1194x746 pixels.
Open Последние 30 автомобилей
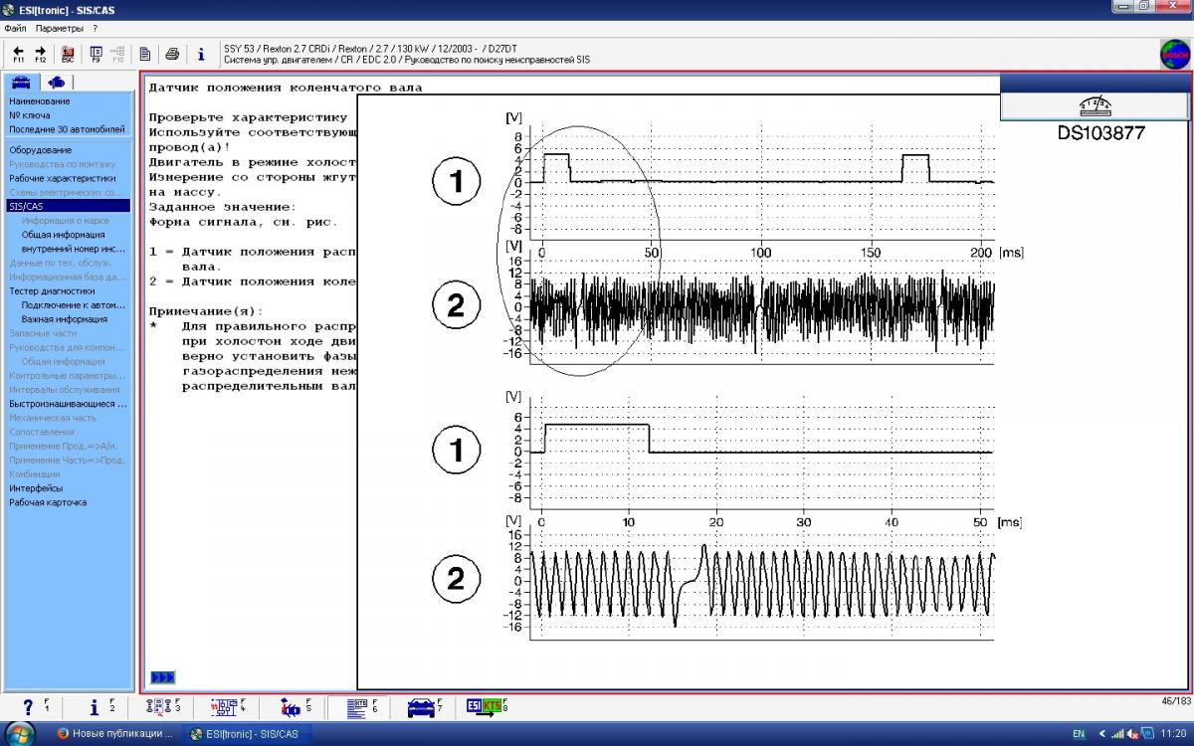[x=68, y=129]
